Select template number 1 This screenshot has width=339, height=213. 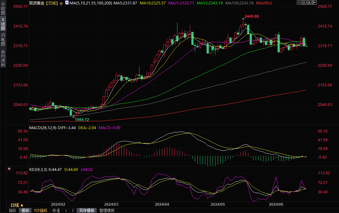(66, 210)
